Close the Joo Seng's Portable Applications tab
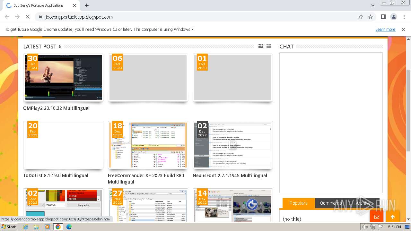The height and width of the screenshot is (231, 411). (74, 5)
